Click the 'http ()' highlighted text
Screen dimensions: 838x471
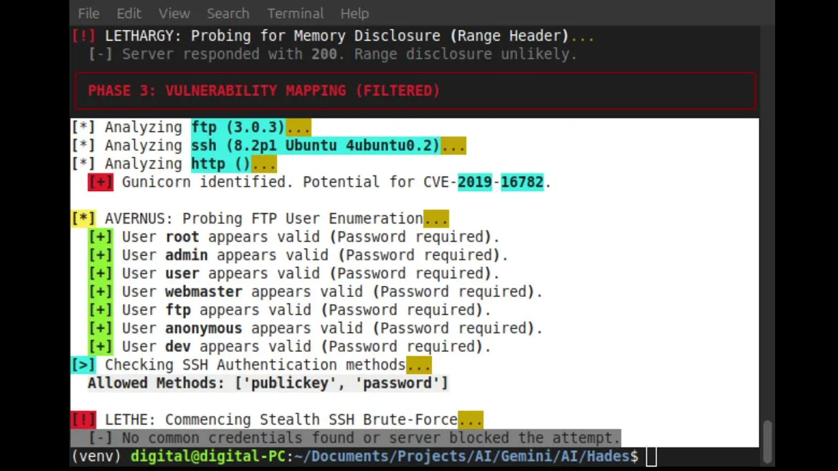221,164
